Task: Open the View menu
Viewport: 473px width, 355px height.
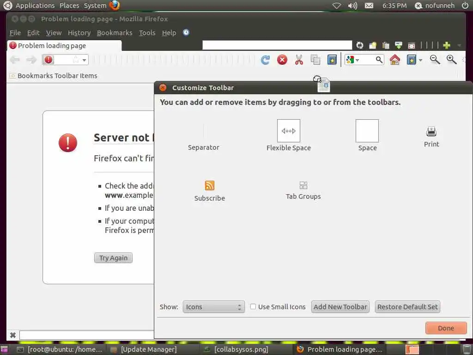Action: [x=54, y=33]
